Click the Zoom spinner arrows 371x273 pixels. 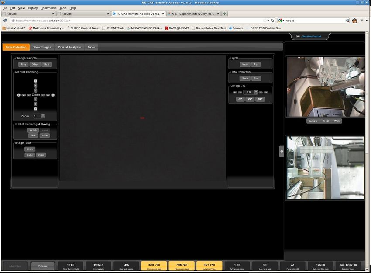[x=43, y=116]
